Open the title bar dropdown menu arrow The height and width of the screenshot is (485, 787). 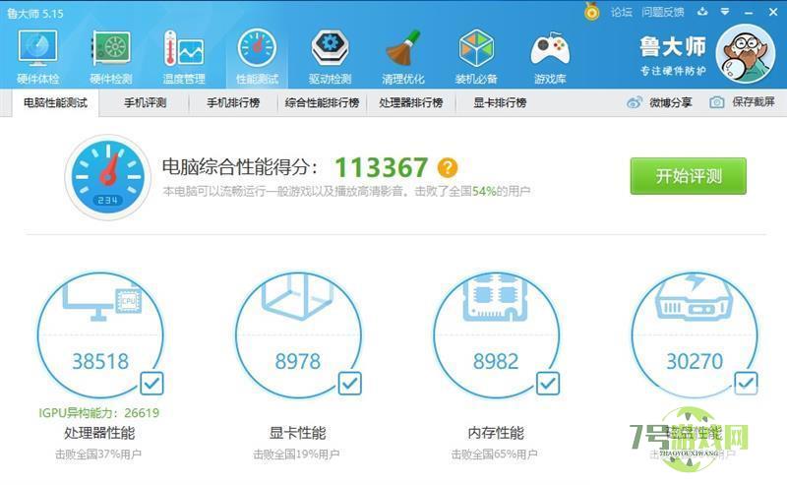[725, 12]
